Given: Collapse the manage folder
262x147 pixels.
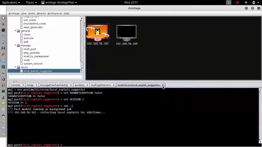Looking at the screenshot, I should click(16, 45).
